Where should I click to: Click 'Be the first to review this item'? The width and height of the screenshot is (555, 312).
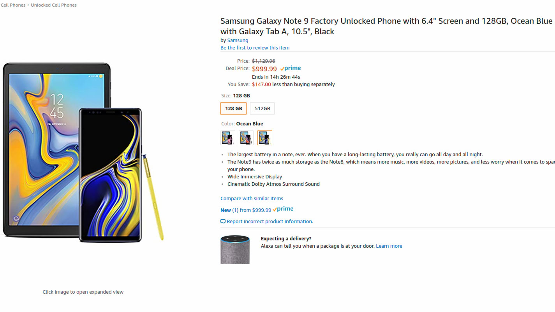coord(255,48)
